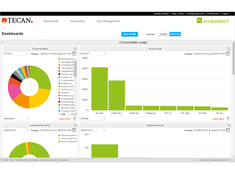Click Delete Account in top bar
235x174 pixels.
tap(161, 14)
